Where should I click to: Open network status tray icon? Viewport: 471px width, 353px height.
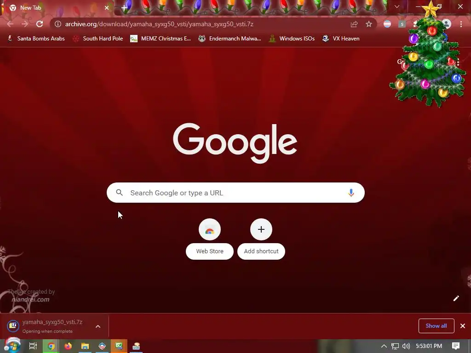[x=395, y=346]
